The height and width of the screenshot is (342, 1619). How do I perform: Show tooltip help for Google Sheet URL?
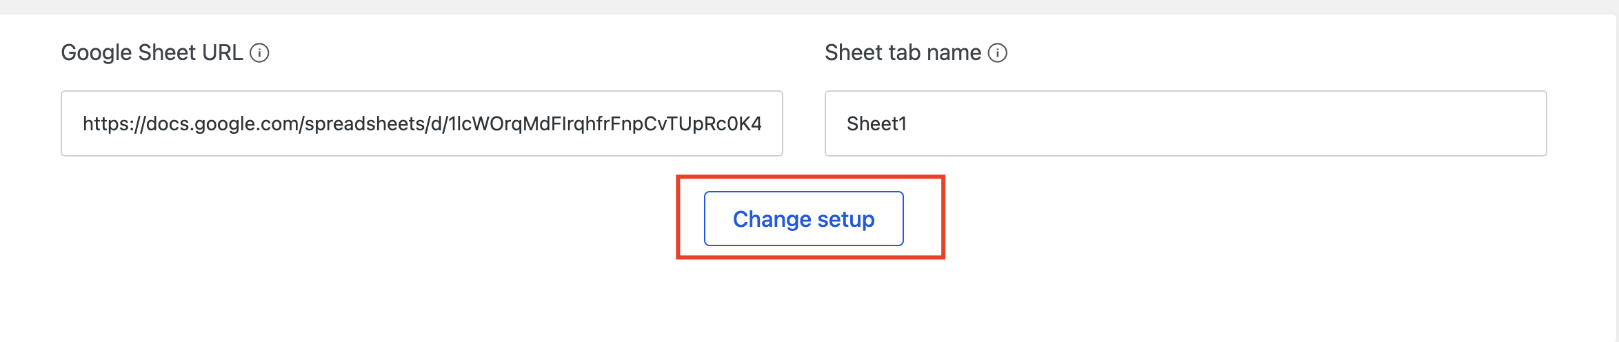click(259, 53)
